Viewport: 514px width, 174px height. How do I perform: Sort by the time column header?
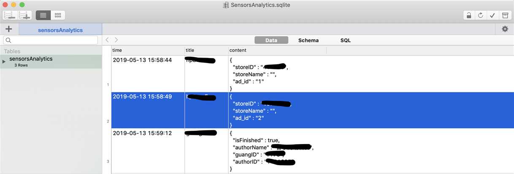tap(148, 50)
